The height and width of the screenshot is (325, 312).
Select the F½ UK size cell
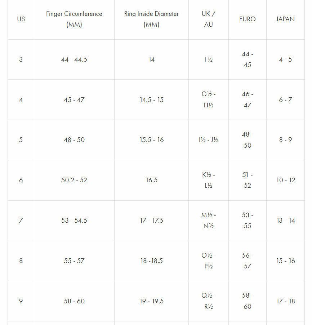click(x=208, y=59)
